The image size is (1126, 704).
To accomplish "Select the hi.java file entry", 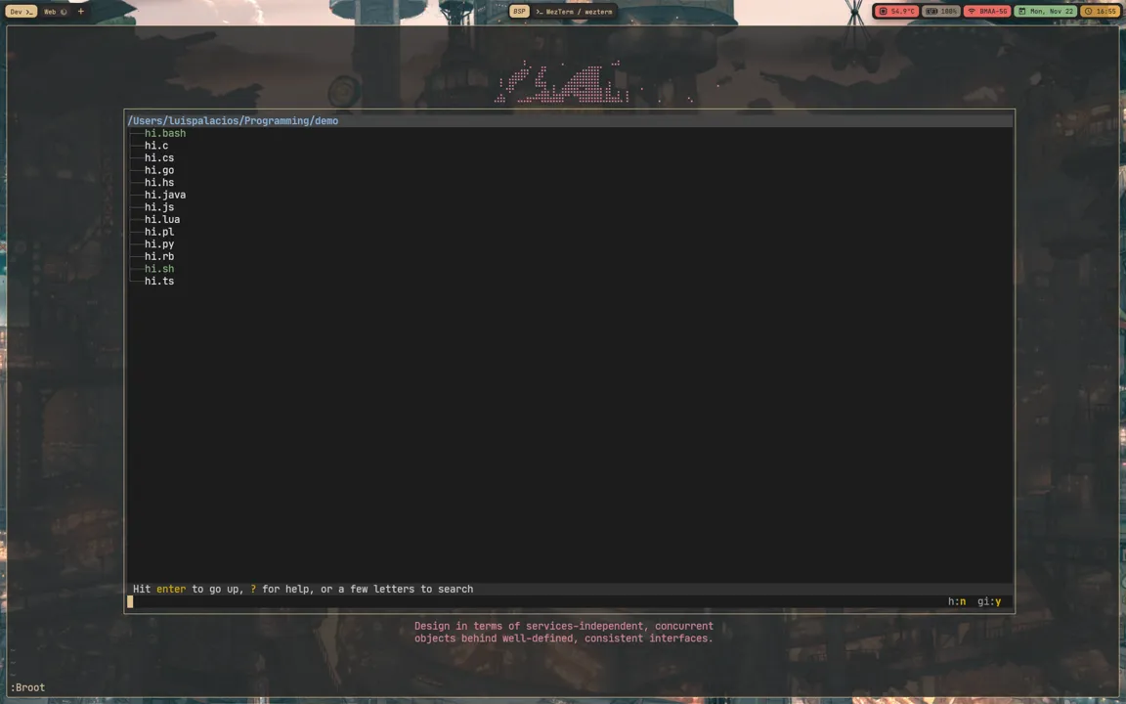I will point(165,195).
